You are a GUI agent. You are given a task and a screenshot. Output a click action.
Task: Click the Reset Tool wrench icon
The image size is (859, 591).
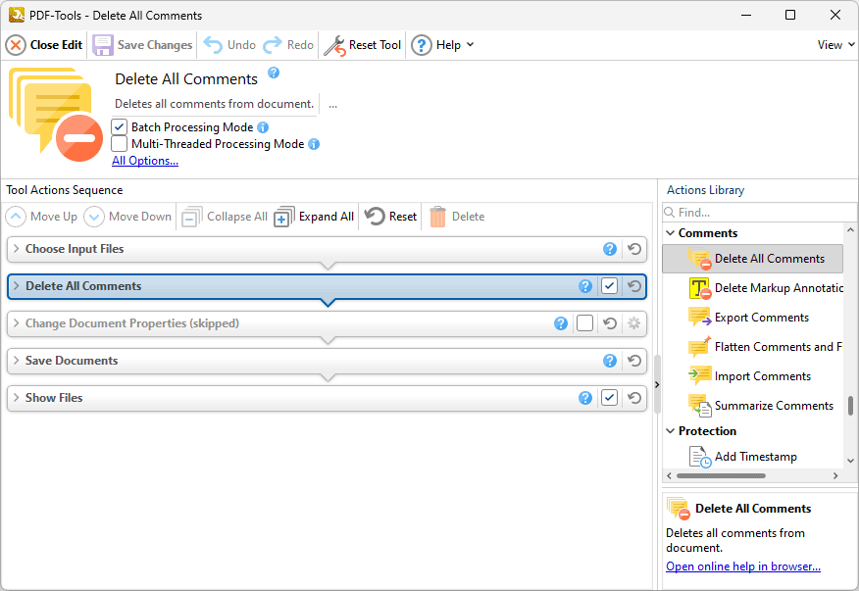334,45
